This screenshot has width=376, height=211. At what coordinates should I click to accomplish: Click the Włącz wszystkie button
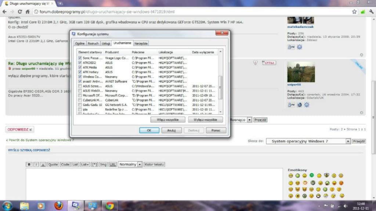tap(168, 120)
